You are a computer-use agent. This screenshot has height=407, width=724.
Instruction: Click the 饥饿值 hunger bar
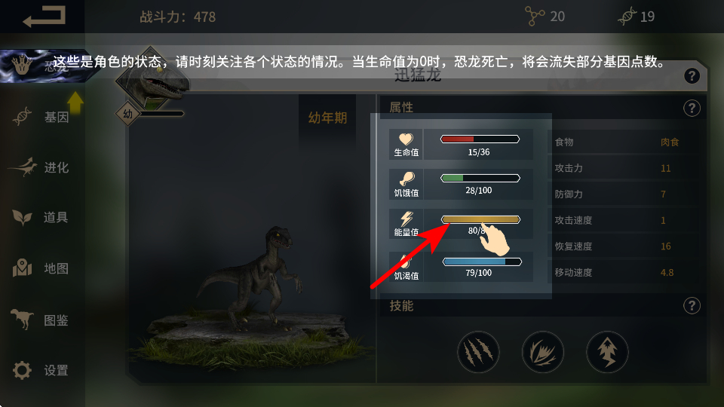coord(480,178)
